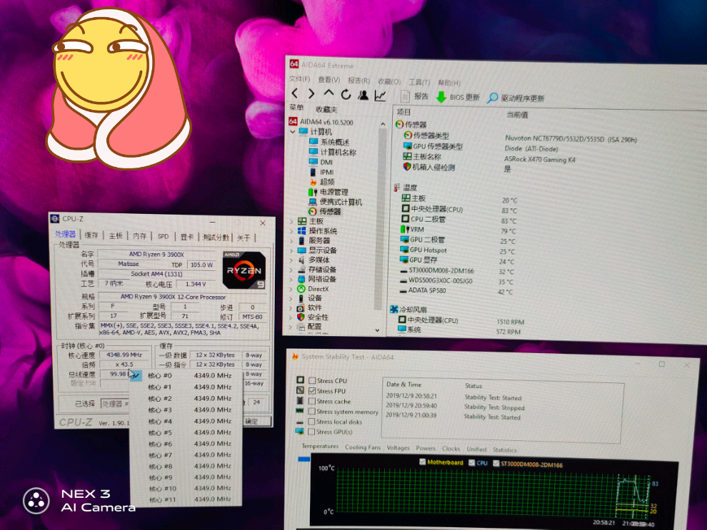Expand the DirectX tree node
This screenshot has width=707, height=530.
[x=291, y=289]
